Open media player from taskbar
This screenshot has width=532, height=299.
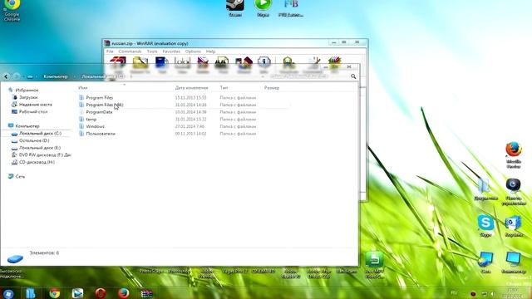pos(77,293)
